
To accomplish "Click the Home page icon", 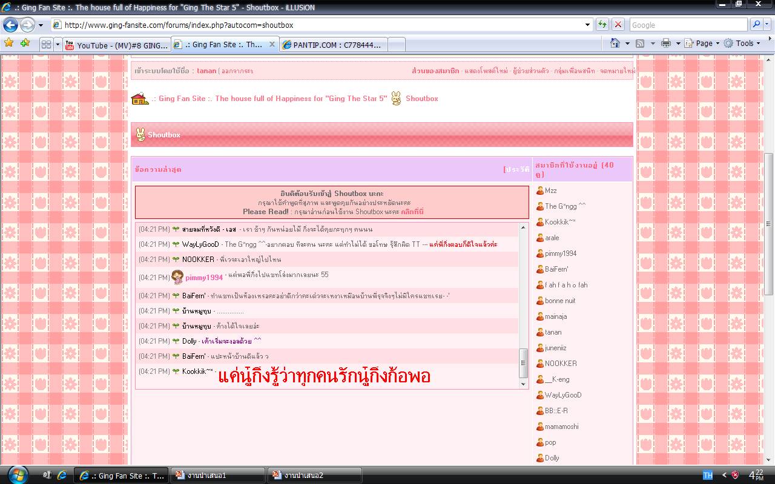I will 615,43.
